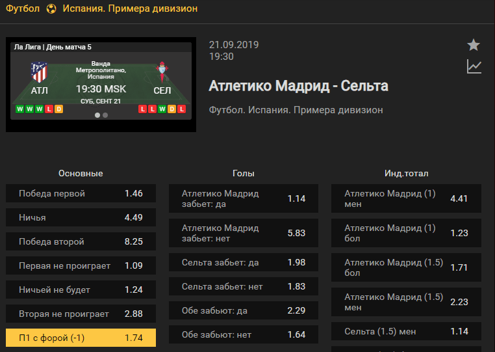This screenshot has width=495, height=352.
Task: Select Вторая не проиграет 2.88
Action: (x=81, y=314)
